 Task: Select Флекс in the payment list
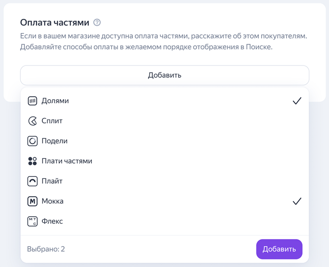[x=164, y=221]
